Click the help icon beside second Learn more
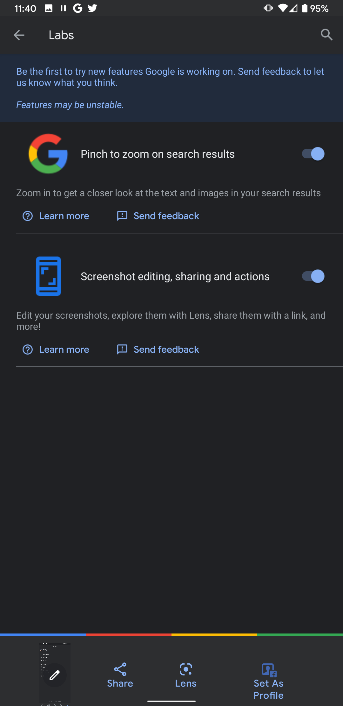Image resolution: width=343 pixels, height=706 pixels. pos(28,350)
